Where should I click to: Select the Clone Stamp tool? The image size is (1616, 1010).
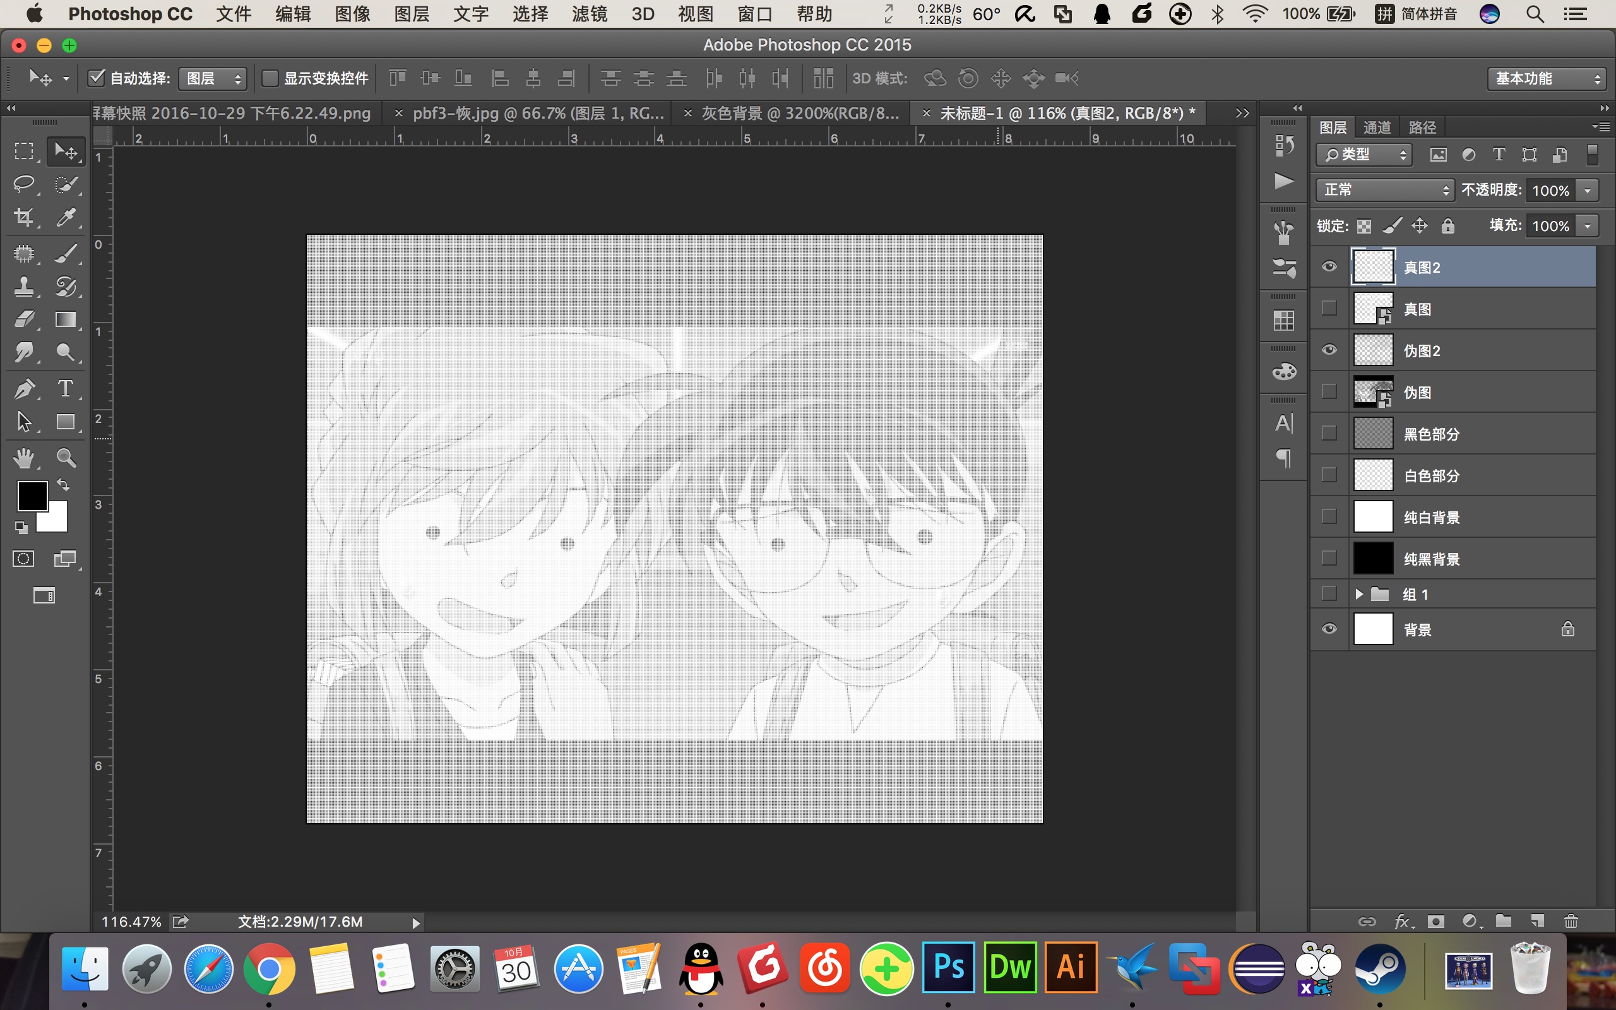click(x=24, y=287)
